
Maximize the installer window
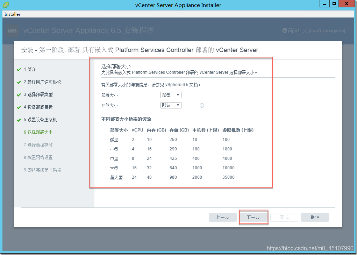click(x=334, y=4)
